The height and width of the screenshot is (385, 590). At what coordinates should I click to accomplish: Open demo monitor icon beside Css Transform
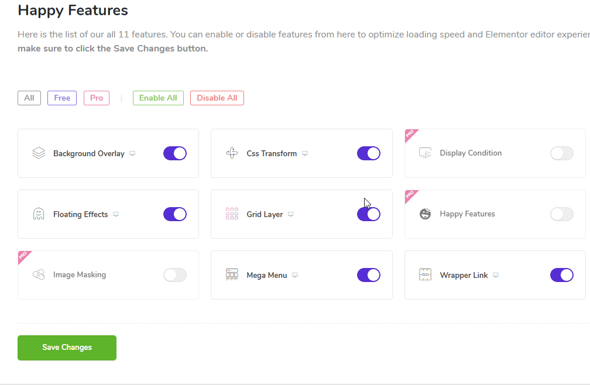305,153
